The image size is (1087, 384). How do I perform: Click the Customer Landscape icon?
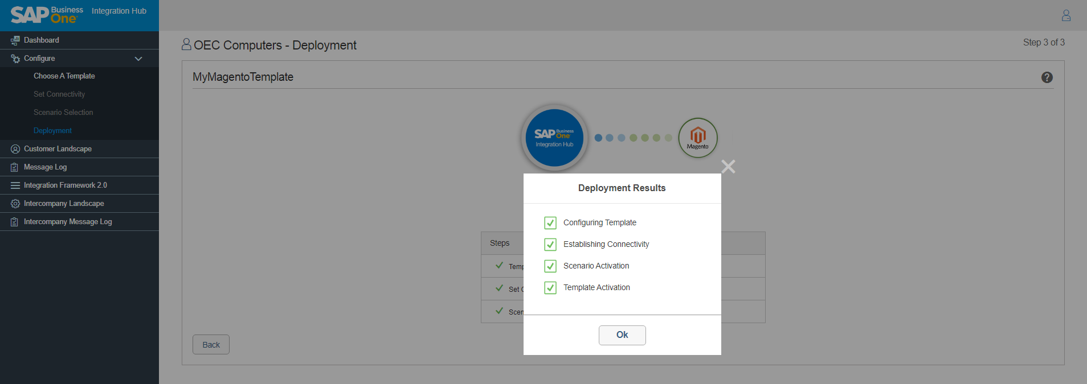[15, 149]
